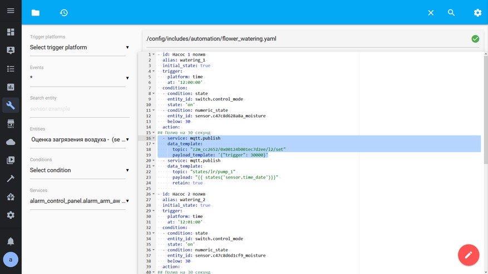Click the green checkmark status icon
This screenshot has width=488, height=274.
[x=475, y=39]
